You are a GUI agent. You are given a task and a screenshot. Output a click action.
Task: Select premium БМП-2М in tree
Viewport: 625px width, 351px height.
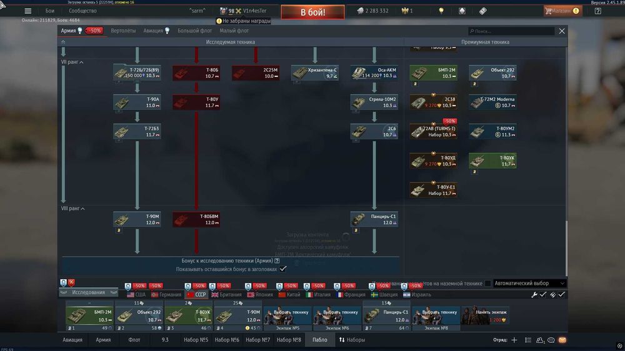point(433,73)
